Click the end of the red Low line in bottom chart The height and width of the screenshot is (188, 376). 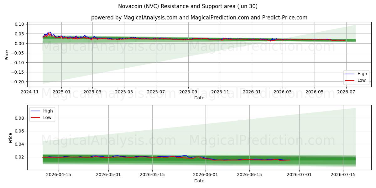290,160
